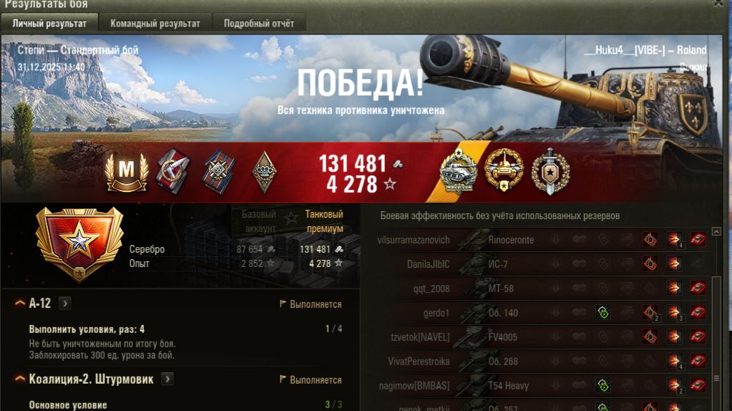
Task: Select the Базовый аккаунт column header
Action: pyautogui.click(x=258, y=221)
